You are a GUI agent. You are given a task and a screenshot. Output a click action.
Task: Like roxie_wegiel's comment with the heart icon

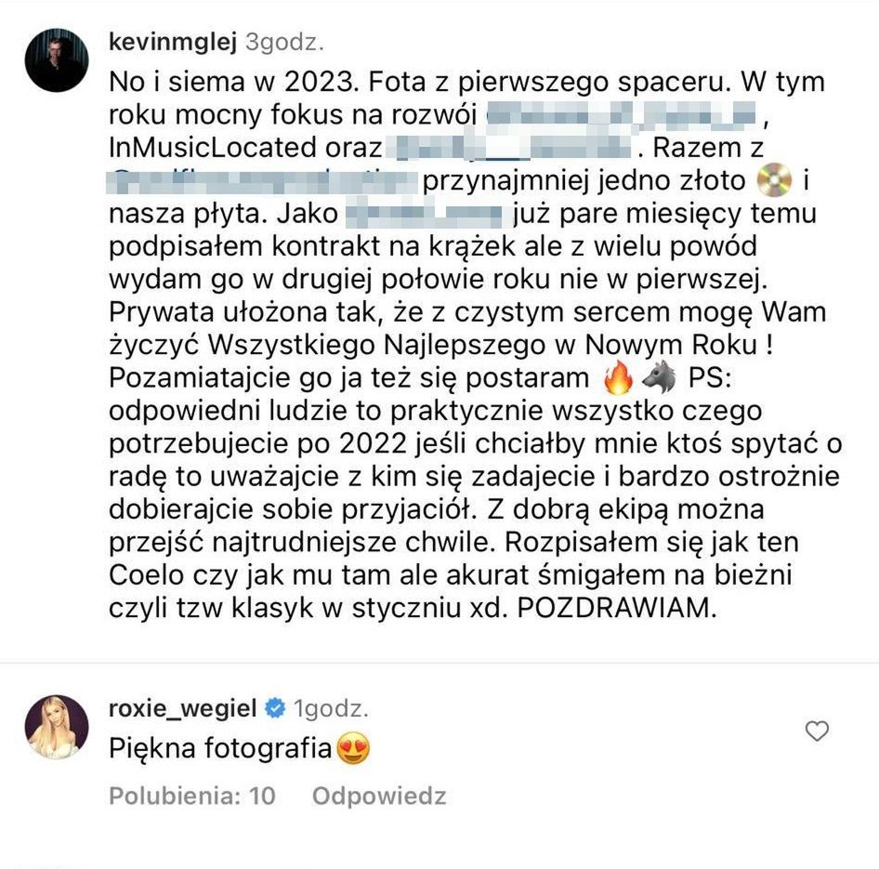pos(816,731)
